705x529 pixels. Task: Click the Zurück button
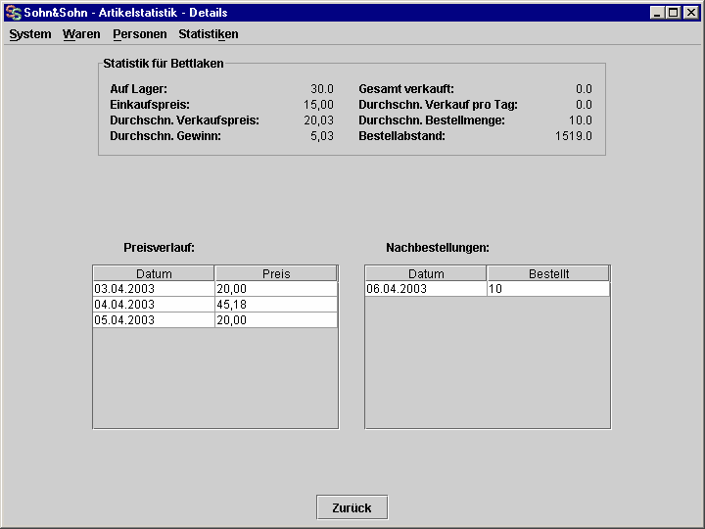tap(352, 507)
